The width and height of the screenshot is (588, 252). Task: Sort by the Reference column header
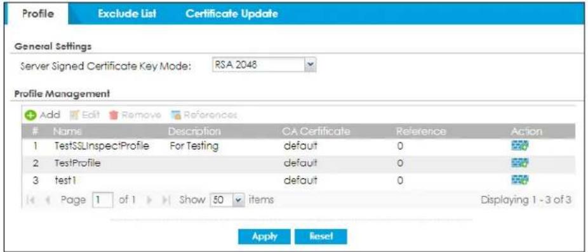pos(421,131)
